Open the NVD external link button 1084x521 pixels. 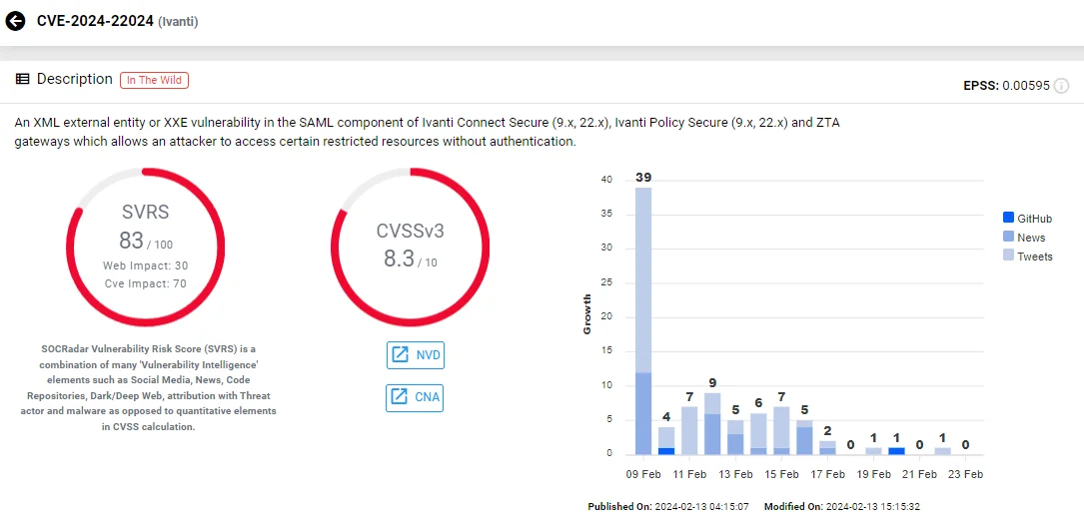415,355
